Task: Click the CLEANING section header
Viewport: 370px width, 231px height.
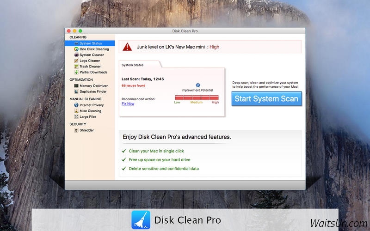Action: [x=78, y=37]
